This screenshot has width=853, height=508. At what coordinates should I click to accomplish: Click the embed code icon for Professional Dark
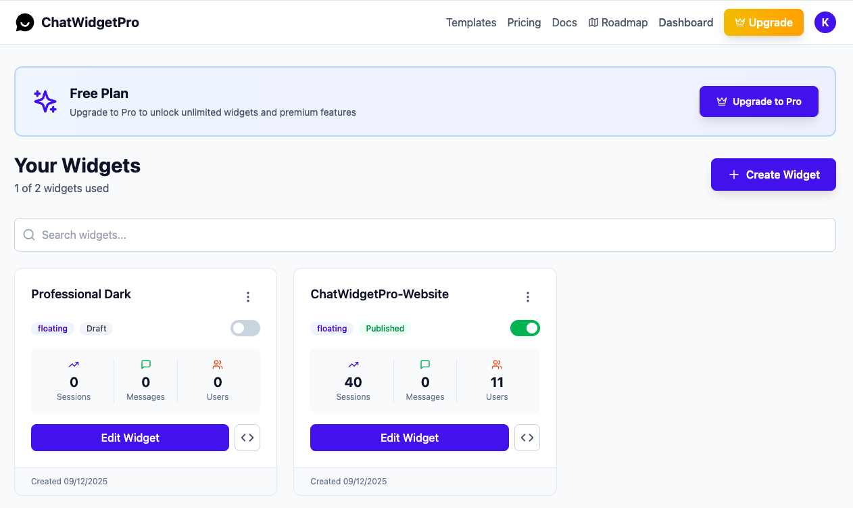point(247,438)
